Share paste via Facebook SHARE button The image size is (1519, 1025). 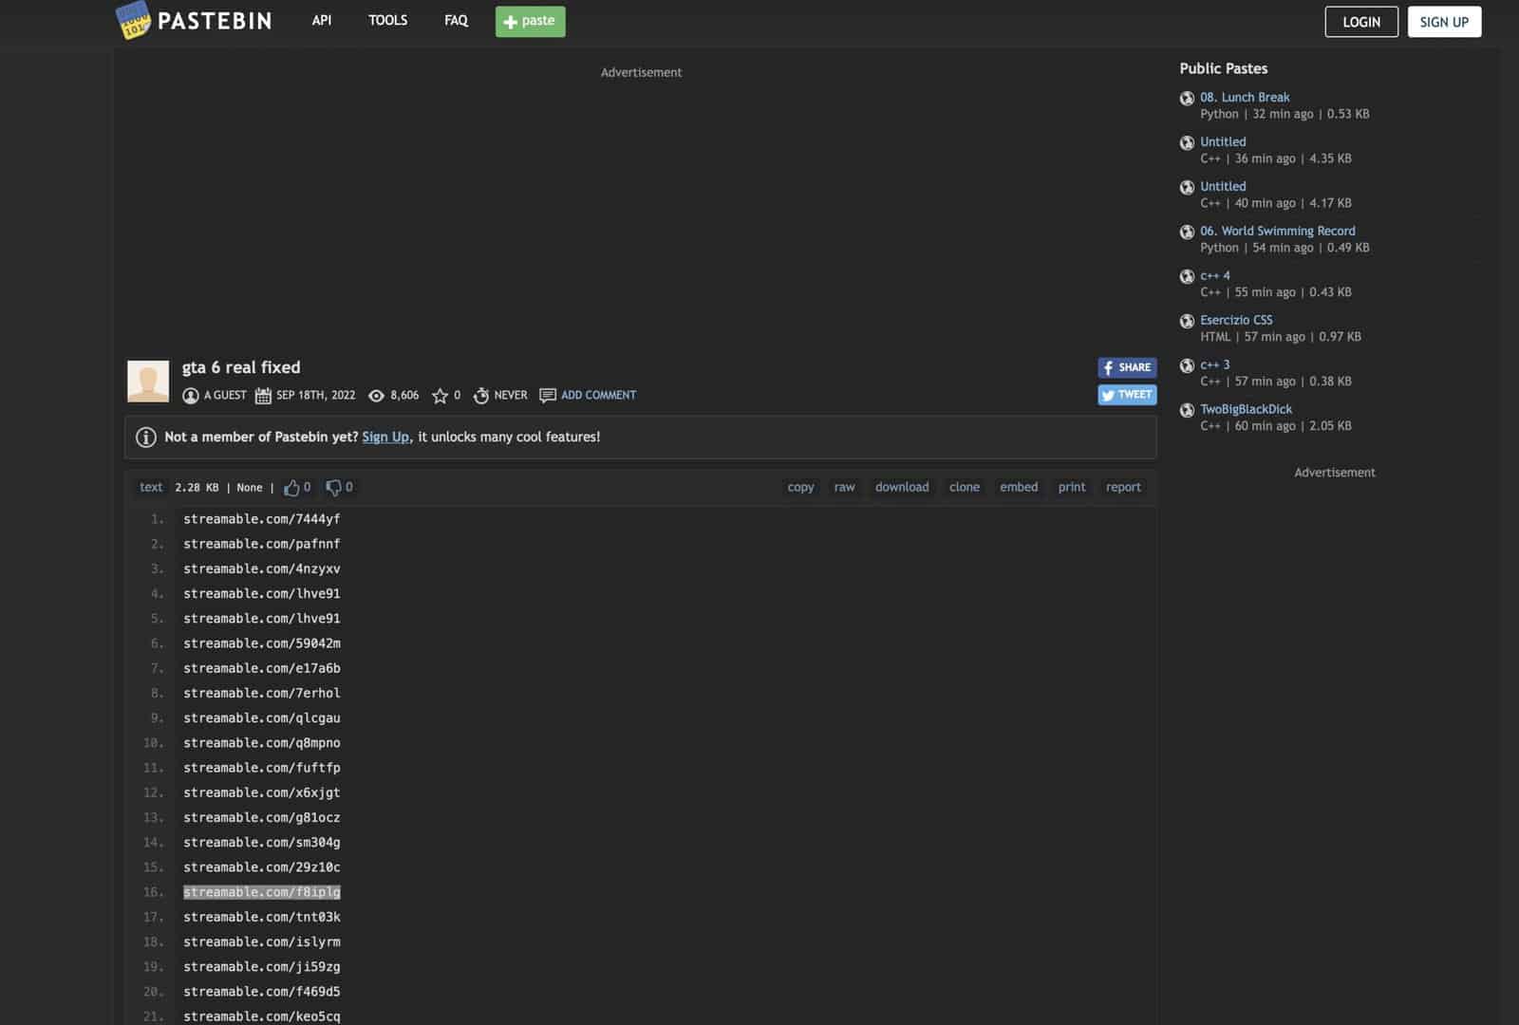(x=1127, y=367)
